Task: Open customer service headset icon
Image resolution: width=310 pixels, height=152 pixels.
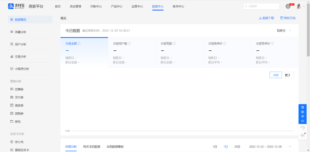Action: (x=303, y=128)
